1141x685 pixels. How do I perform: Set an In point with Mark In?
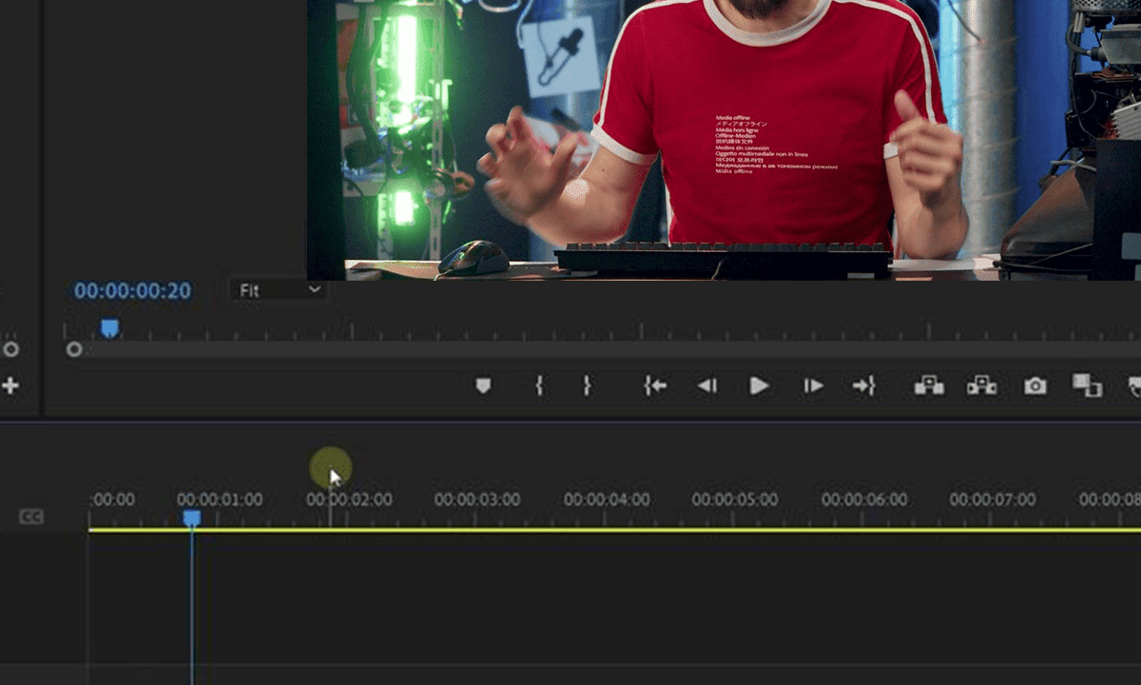click(x=539, y=385)
